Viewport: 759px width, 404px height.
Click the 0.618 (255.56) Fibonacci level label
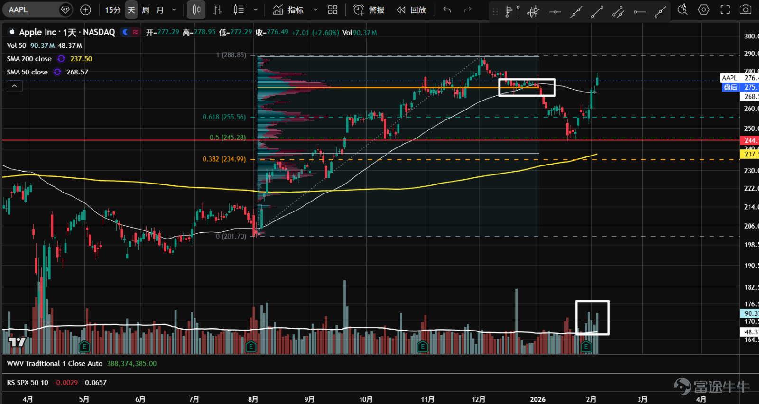(x=224, y=117)
